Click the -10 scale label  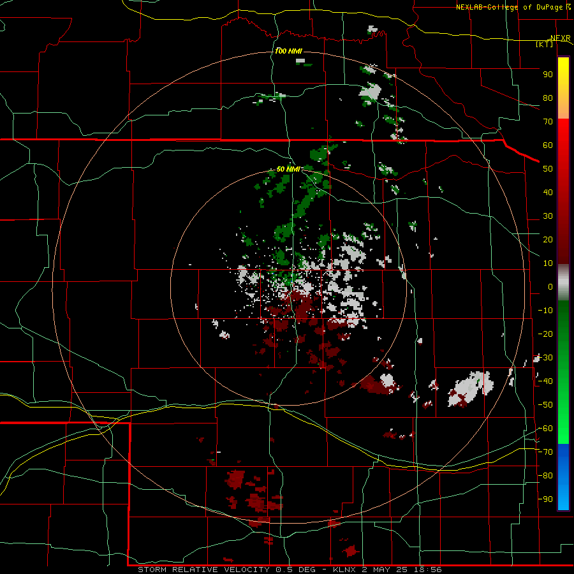click(545, 311)
